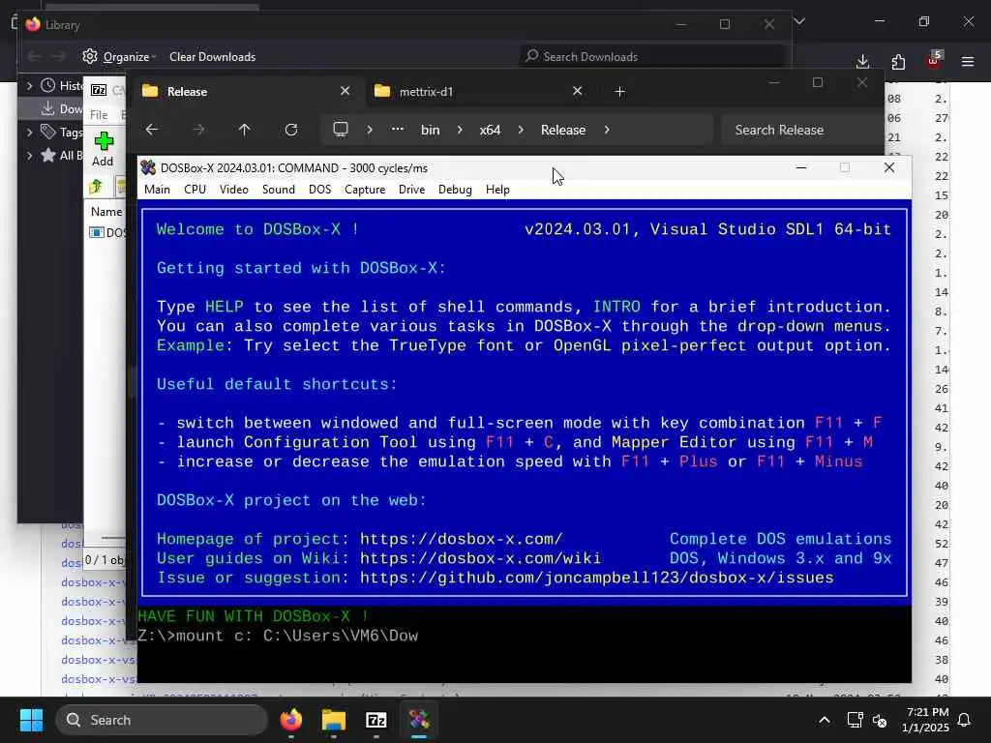
Task: Click the Release breadcrumb in address bar
Action: pyautogui.click(x=563, y=130)
